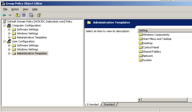The height and width of the screenshot is (112, 192).
Task: Click the Shared Folders folder icon
Action: tap(140, 52)
